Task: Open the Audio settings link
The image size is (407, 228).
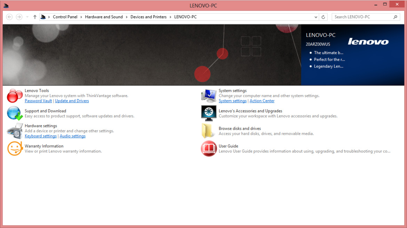Action: pyautogui.click(x=72, y=136)
